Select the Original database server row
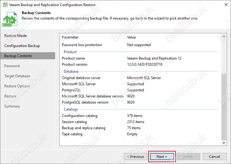Image resolution: width=231 pixels, height=164 pixels. [x=140, y=78]
